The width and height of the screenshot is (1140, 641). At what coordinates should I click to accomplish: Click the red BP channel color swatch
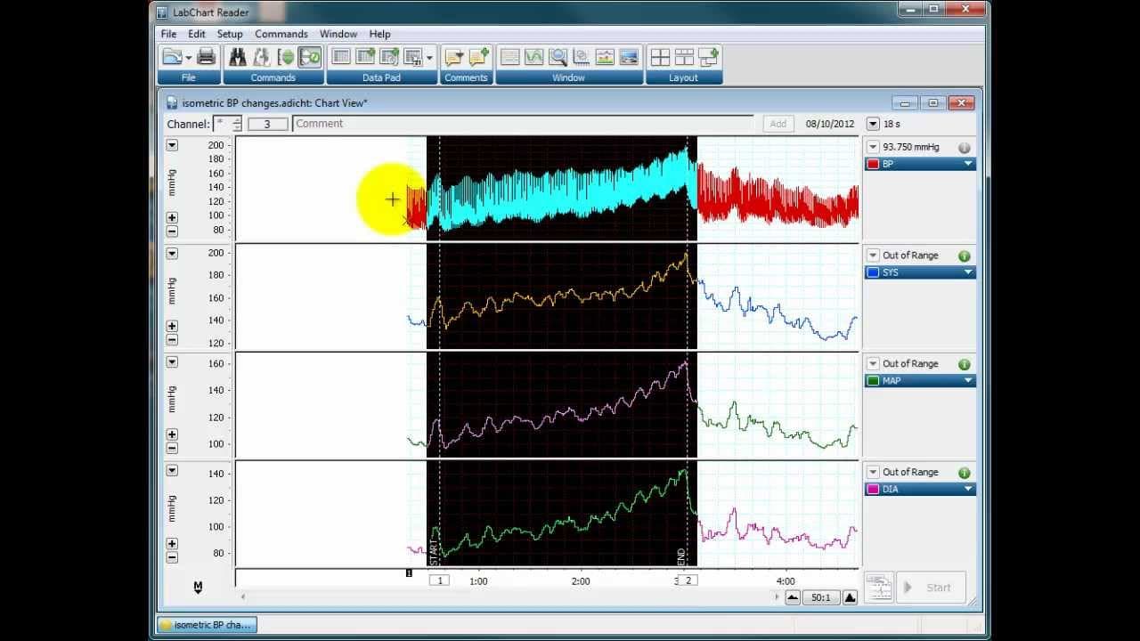[x=873, y=164]
